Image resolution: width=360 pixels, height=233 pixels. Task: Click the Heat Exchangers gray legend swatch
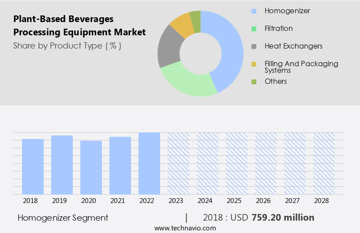[x=254, y=46]
